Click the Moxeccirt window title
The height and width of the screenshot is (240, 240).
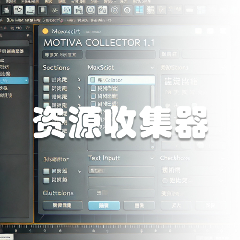[66, 31]
